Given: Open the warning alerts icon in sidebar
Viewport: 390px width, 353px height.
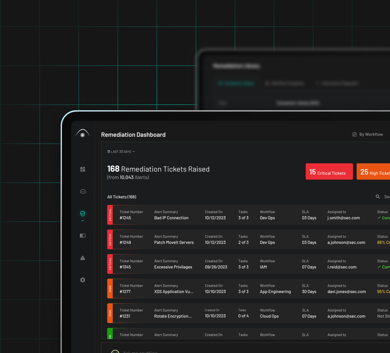Looking at the screenshot, I should pos(83,258).
